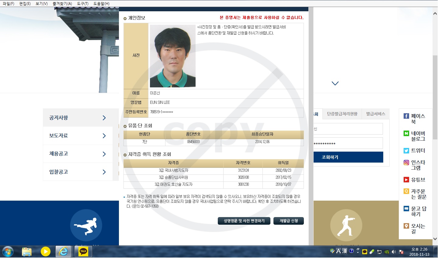Open the 파일(F) menu
Image resolution: width=438 pixels, height=274 pixels.
pyautogui.click(x=9, y=4)
